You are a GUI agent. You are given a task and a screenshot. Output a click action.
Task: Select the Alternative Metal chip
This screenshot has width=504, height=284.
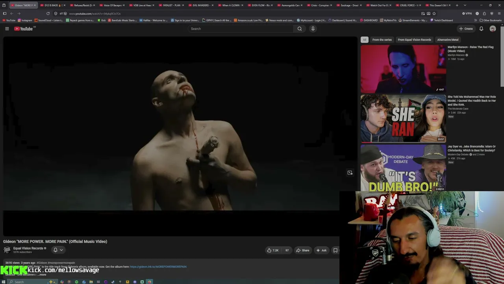pos(448,40)
